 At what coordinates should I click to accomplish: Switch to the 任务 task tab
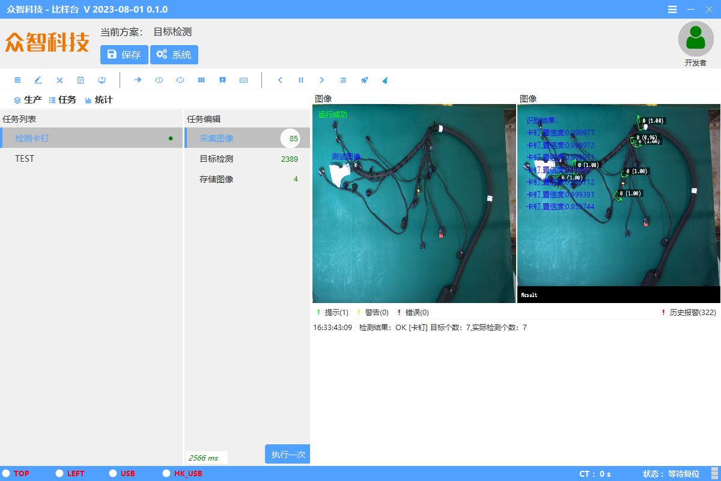62,100
